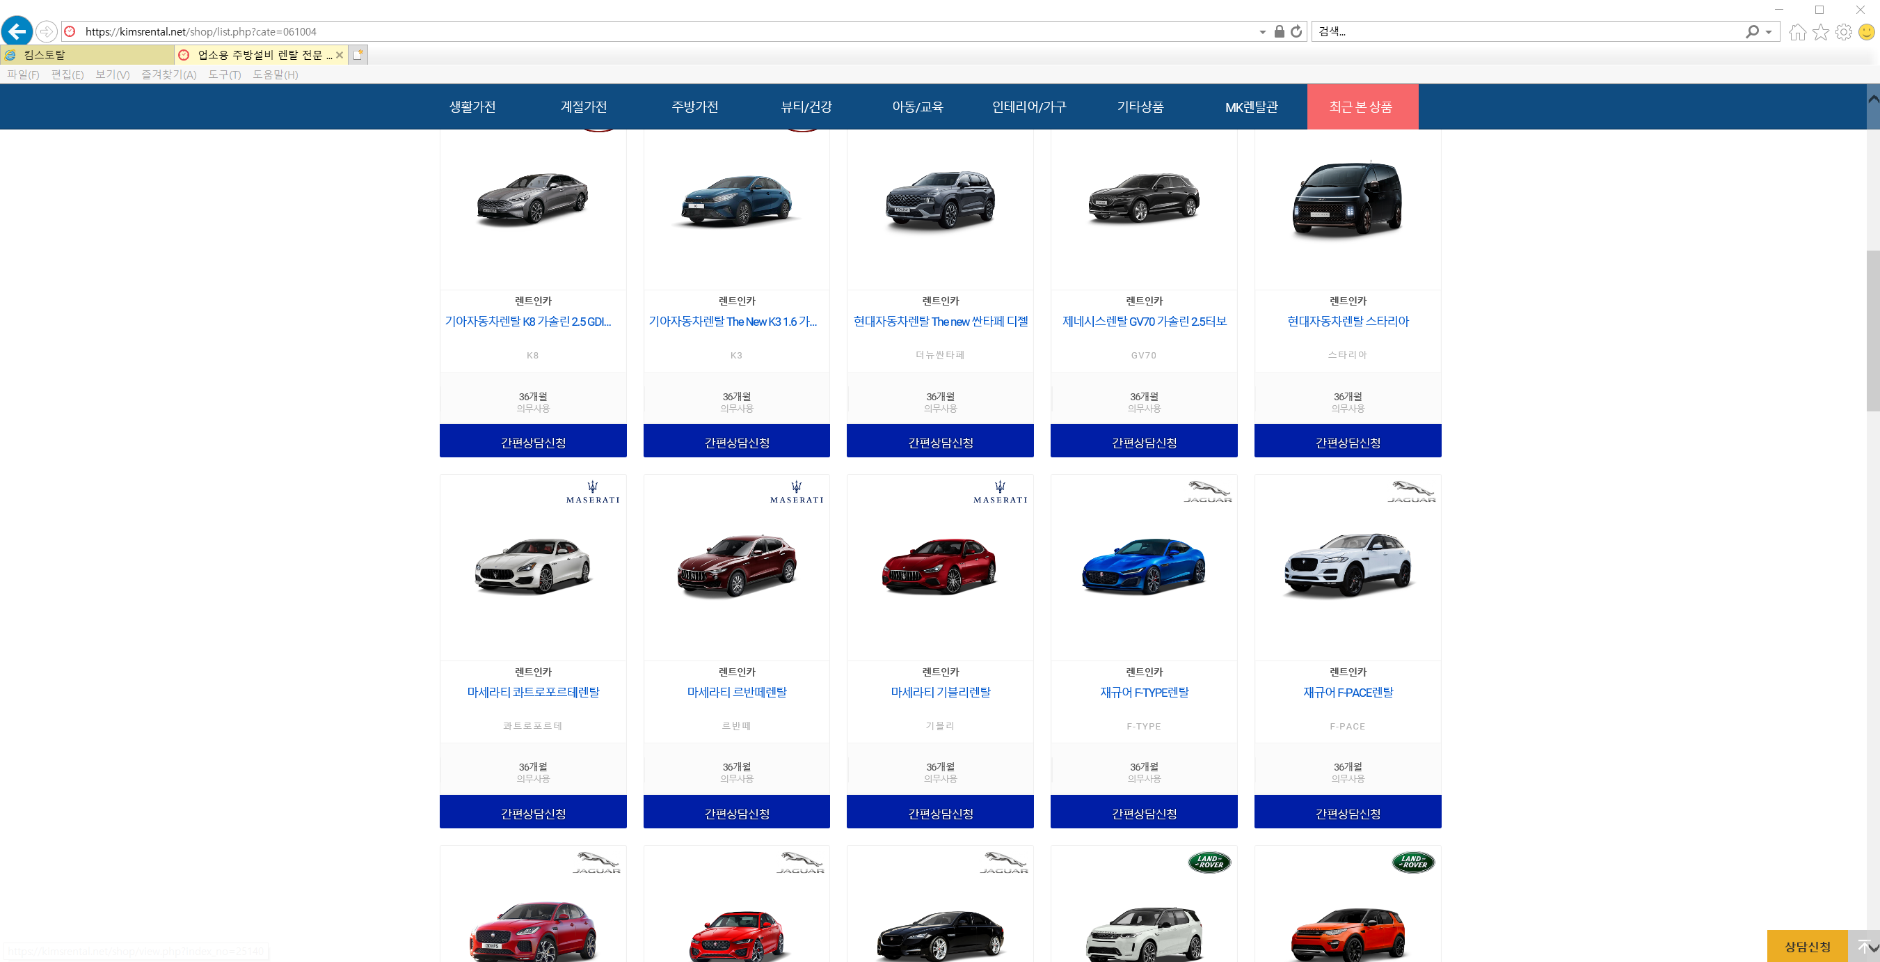Click the security lock icon
Image resolution: width=1880 pixels, height=962 pixels.
[1280, 31]
